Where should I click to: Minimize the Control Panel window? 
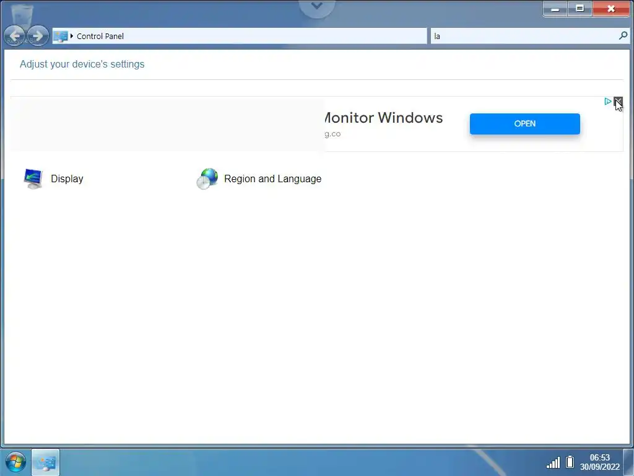555,9
